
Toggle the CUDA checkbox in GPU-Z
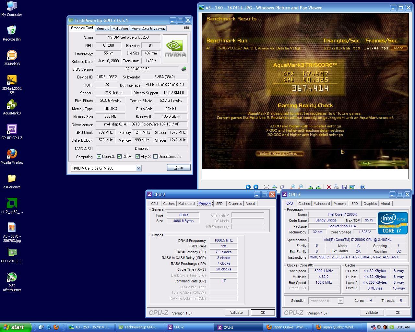pos(119,157)
